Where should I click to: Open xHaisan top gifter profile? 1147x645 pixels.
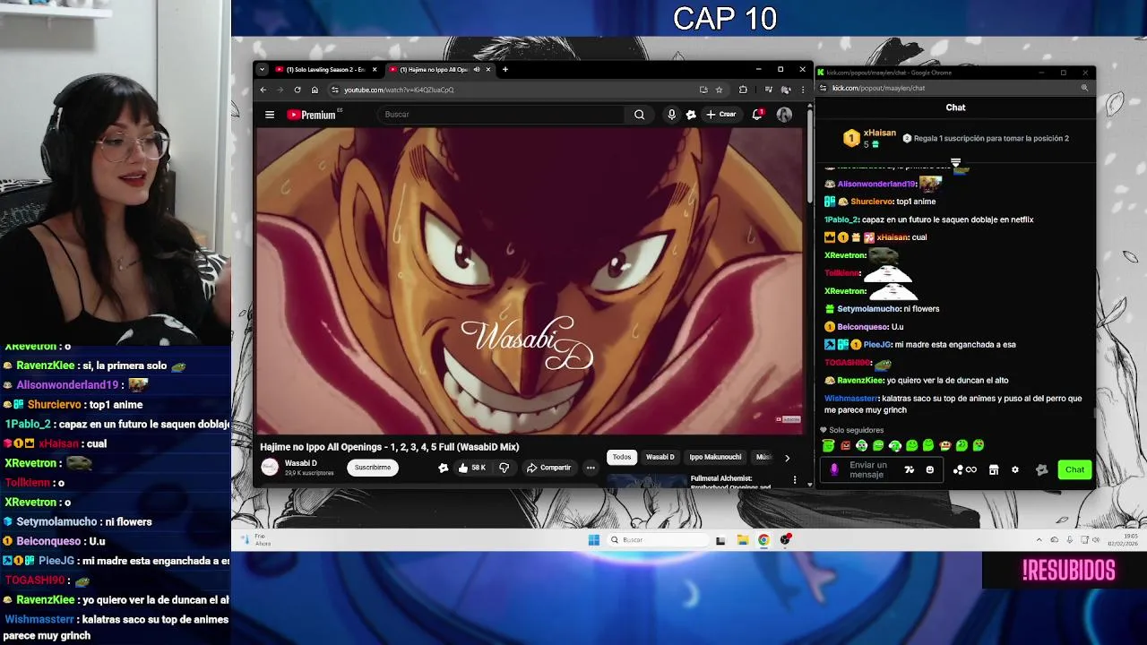coord(878,133)
